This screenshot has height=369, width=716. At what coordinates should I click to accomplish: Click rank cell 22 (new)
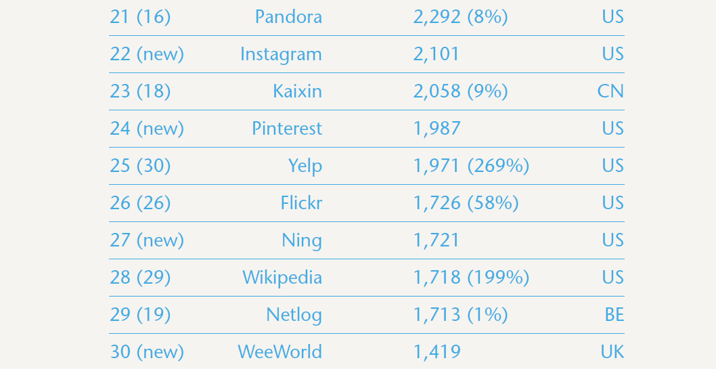[147, 54]
